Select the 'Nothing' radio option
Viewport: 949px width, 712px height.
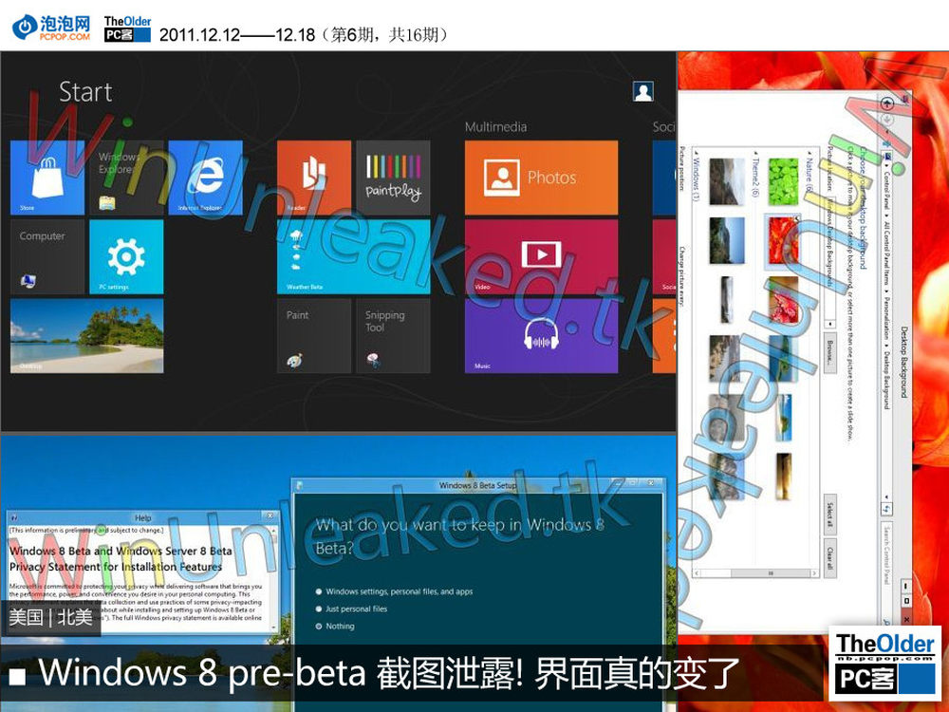coord(335,626)
